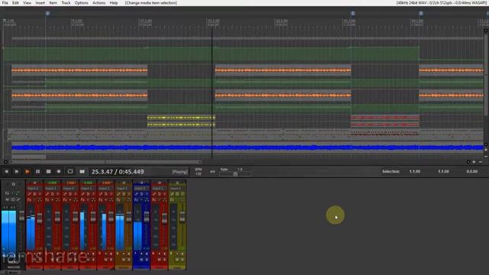This screenshot has height=275, width=489.
Task: Stop playback using the stop button
Action: coord(48,171)
